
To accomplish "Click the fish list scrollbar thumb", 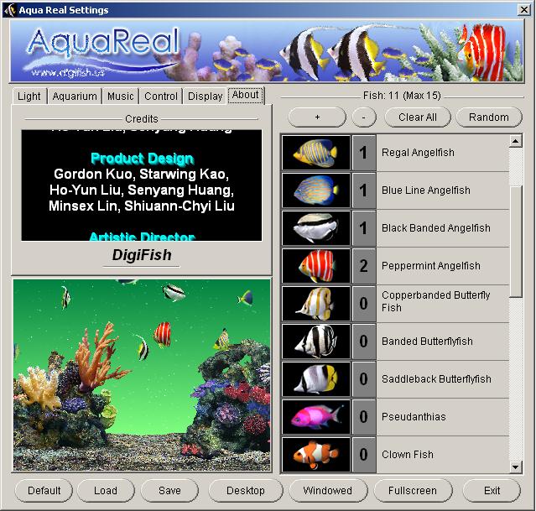I will [x=516, y=242].
